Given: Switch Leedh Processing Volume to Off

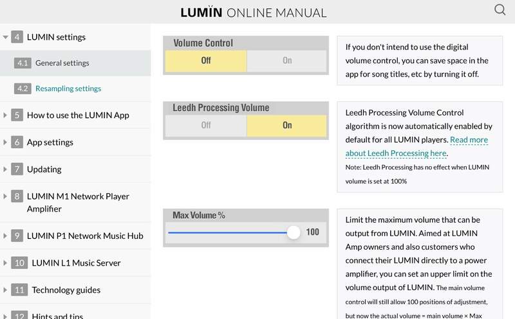Looking at the screenshot, I should [x=205, y=125].
